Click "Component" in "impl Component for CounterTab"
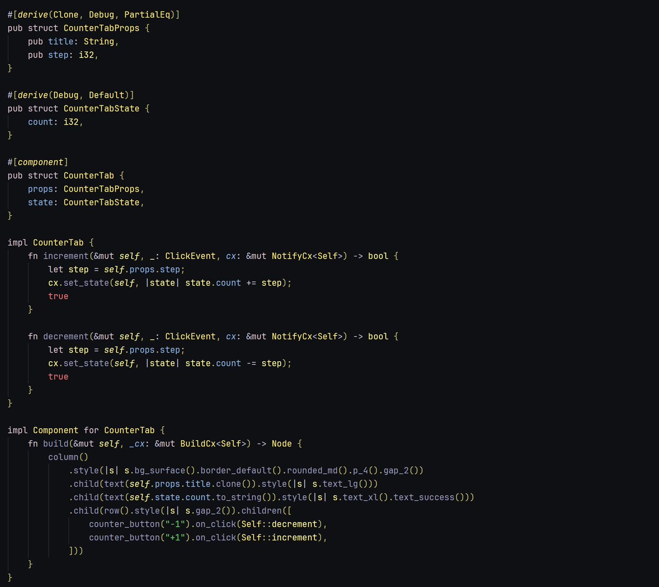Screen dimensions: 659x587 pos(56,431)
